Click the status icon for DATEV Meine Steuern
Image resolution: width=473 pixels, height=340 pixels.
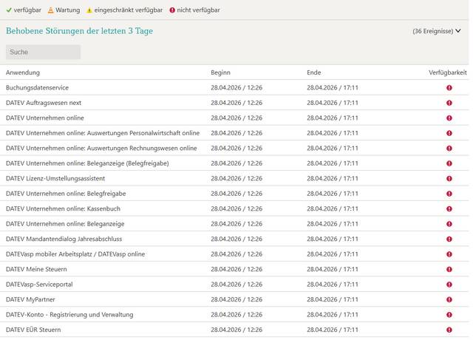[449, 269]
